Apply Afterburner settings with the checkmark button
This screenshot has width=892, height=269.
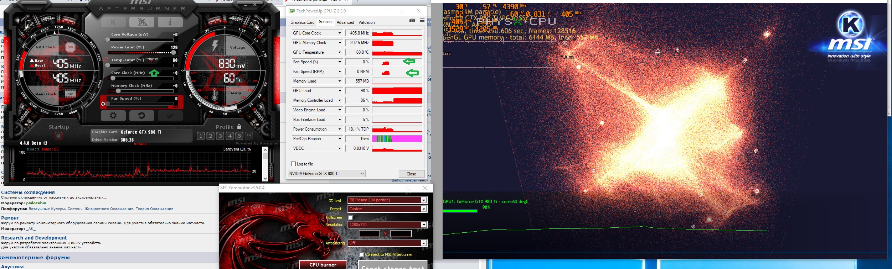[x=170, y=116]
